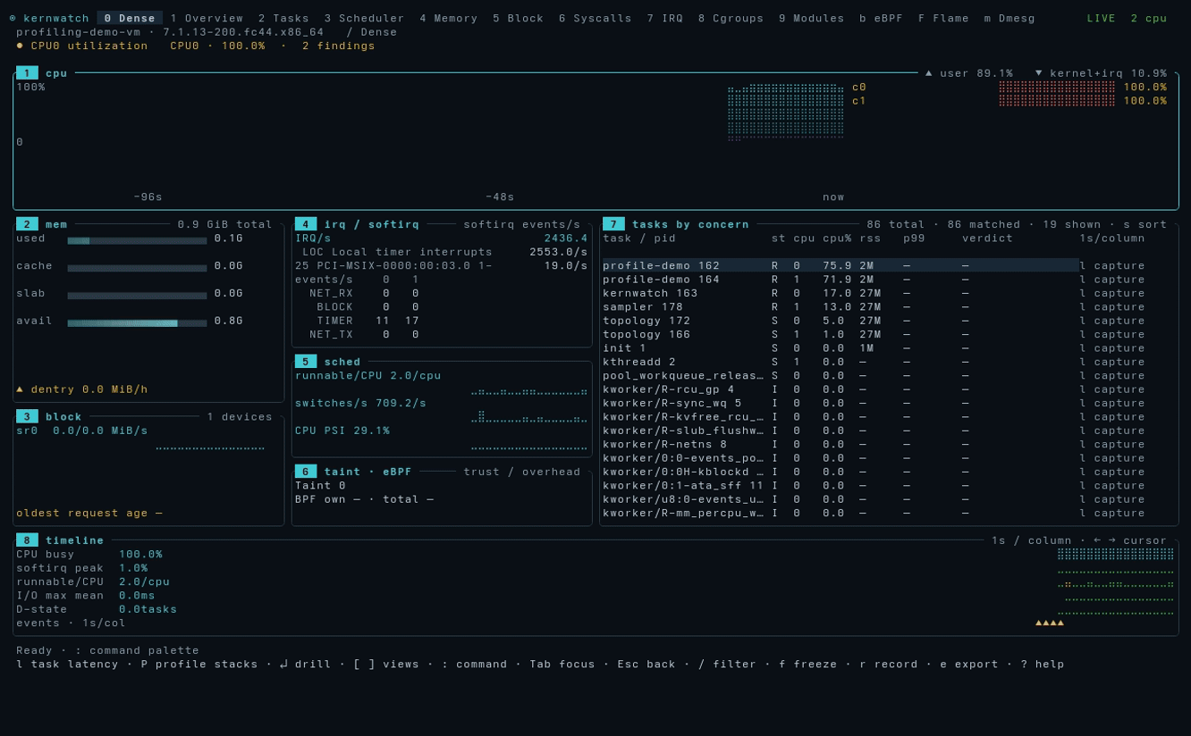Select the profile-demo 164 task row

pyautogui.click(x=840, y=280)
